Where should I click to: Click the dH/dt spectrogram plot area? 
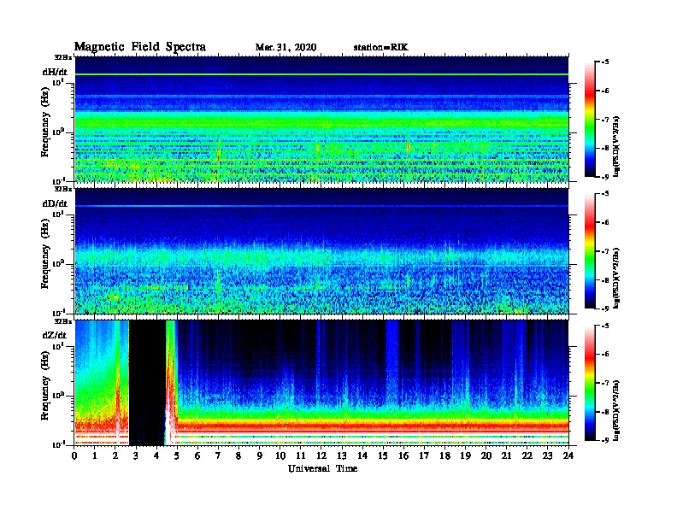[321, 119]
